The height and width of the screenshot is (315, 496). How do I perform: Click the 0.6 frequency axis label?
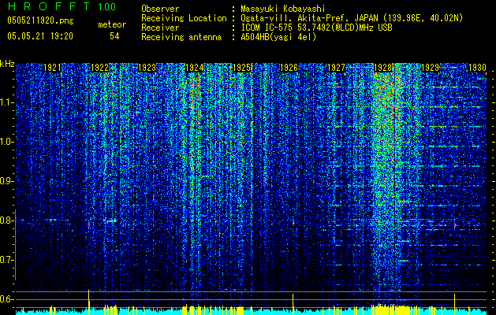coord(7,299)
